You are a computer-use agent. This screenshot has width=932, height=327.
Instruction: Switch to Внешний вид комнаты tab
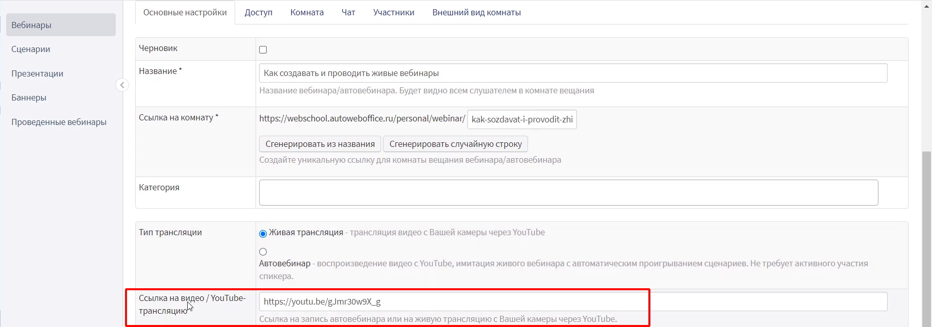(x=476, y=13)
